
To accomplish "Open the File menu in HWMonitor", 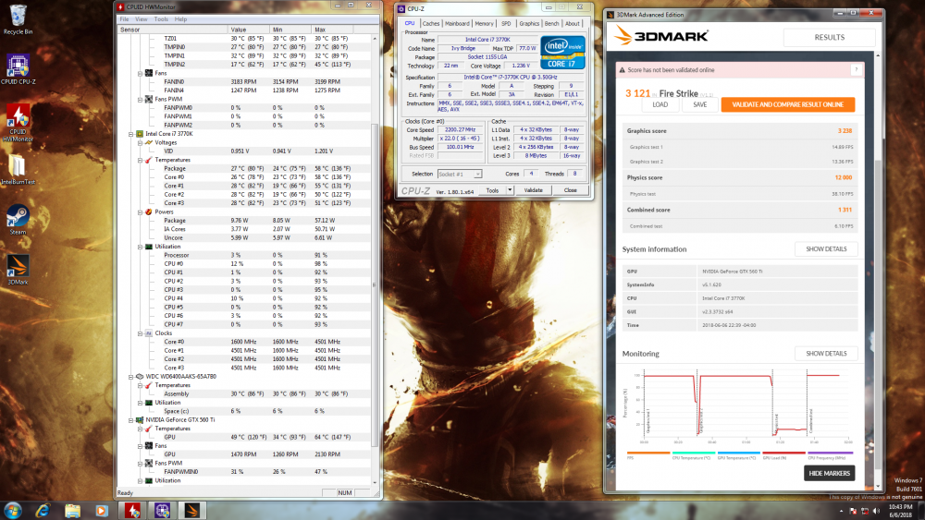I will (x=124, y=18).
